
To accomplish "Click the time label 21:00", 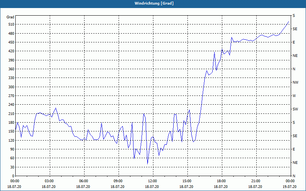I will [255, 181].
